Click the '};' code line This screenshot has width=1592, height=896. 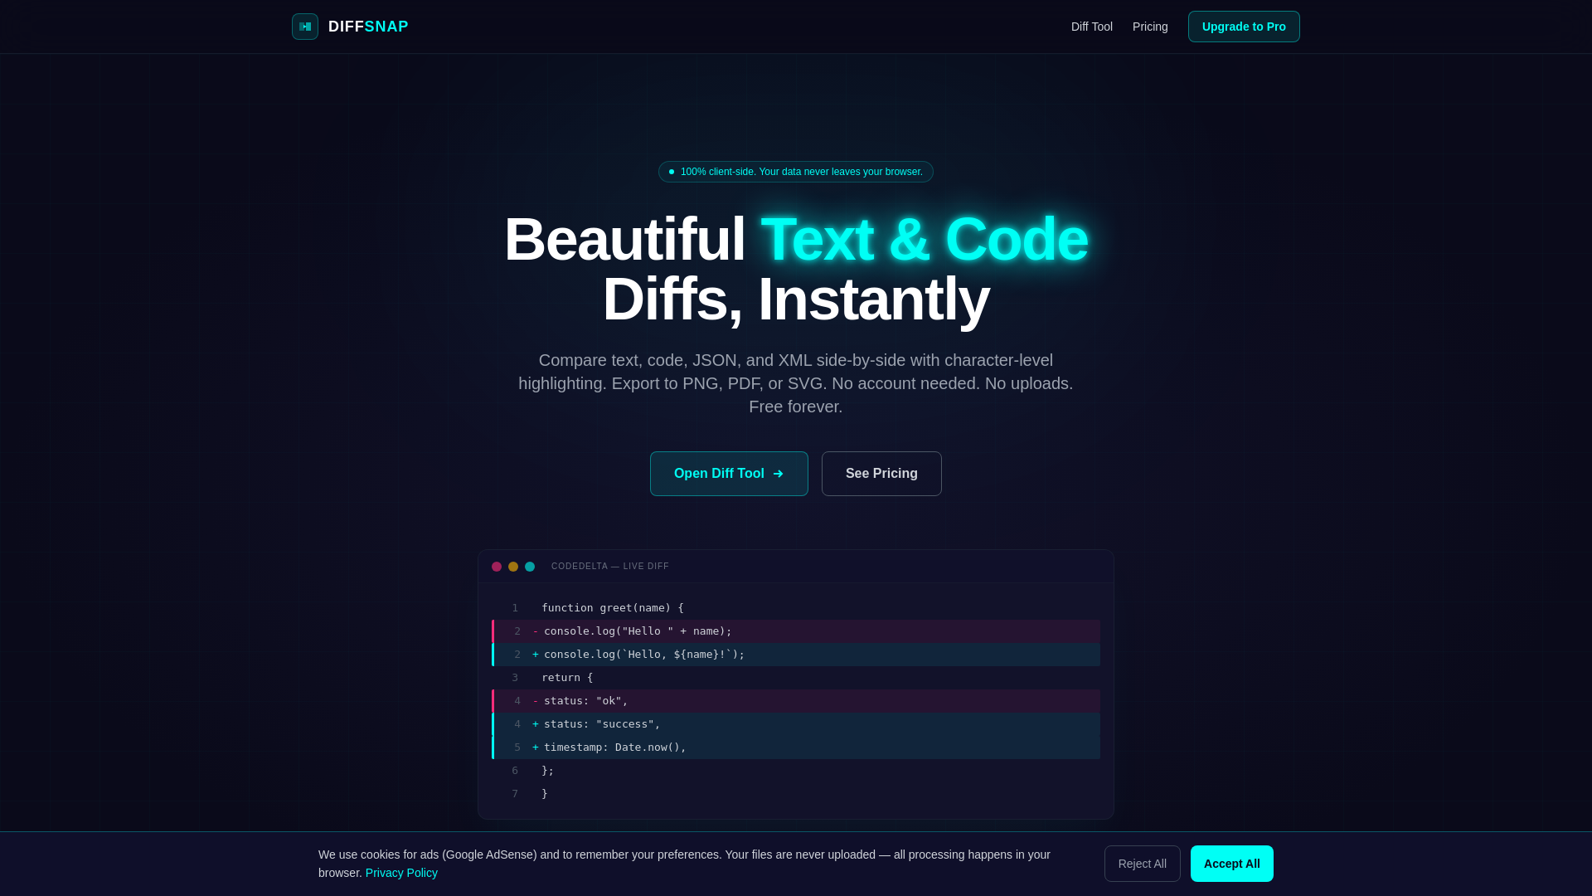[796, 771]
